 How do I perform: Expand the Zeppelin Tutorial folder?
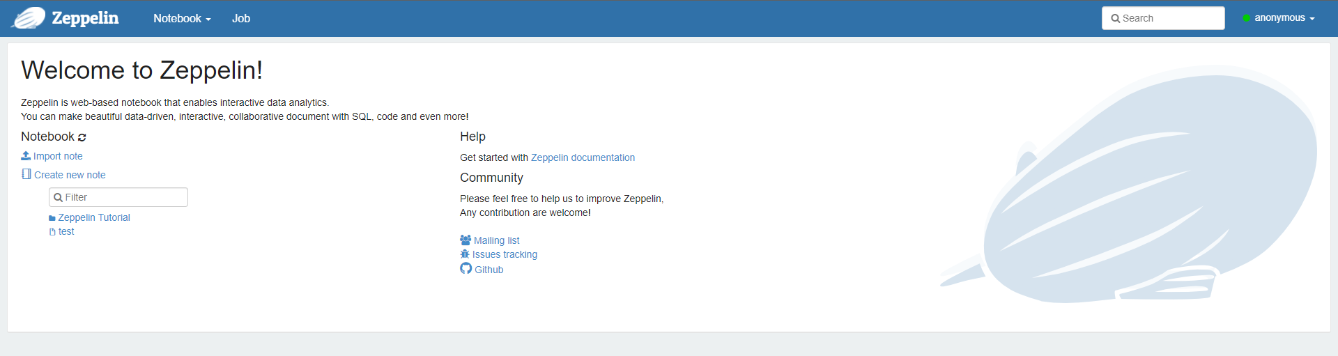pyautogui.click(x=94, y=217)
